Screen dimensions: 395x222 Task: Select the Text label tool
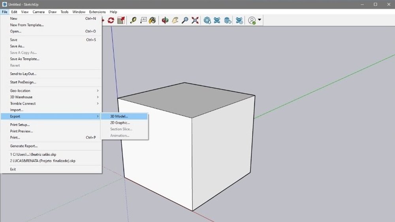tap(143, 21)
